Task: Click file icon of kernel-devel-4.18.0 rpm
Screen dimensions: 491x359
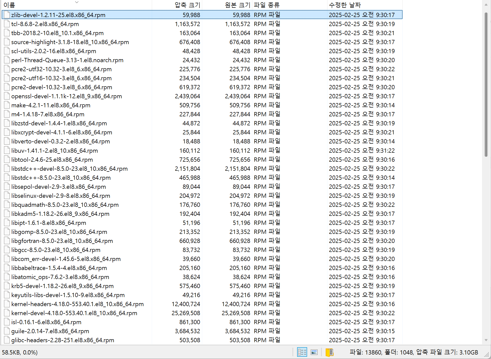Action: 7,313
